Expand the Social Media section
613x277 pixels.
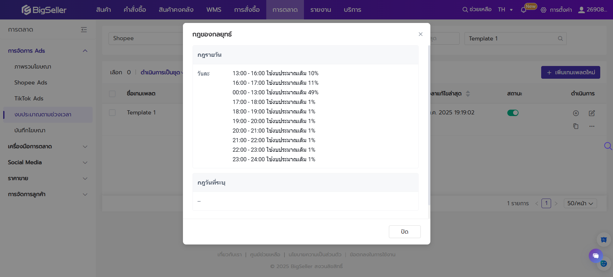coord(85,163)
